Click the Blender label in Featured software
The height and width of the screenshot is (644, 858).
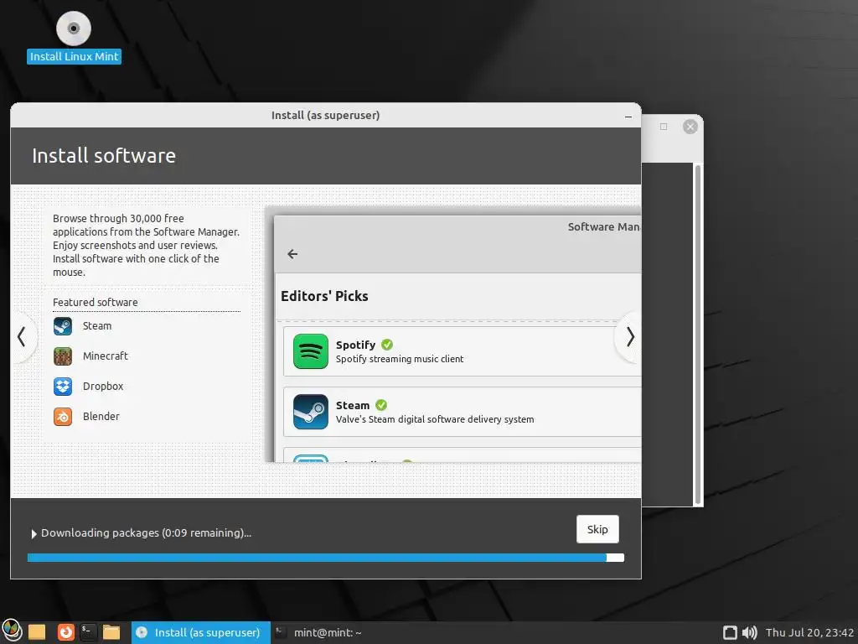click(101, 416)
